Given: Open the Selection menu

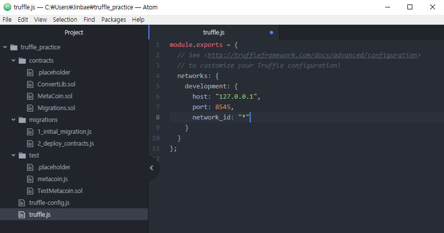Looking at the screenshot, I should click(x=65, y=20).
